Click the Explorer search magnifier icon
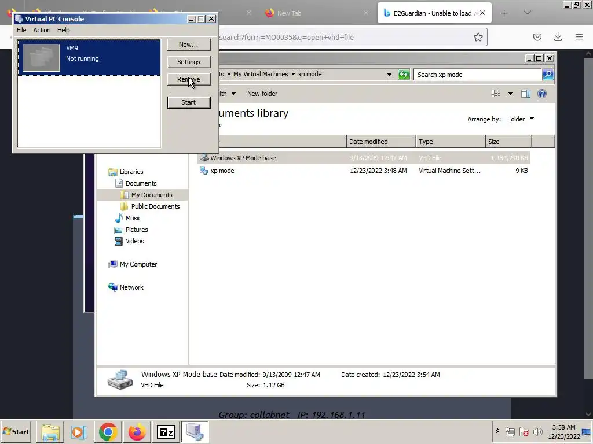This screenshot has width=593, height=444. (548, 75)
